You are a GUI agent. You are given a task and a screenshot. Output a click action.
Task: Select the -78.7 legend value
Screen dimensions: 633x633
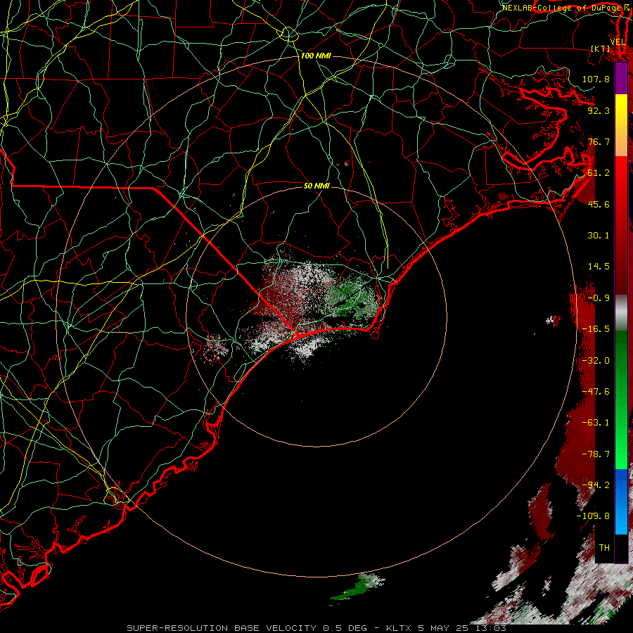596,454
